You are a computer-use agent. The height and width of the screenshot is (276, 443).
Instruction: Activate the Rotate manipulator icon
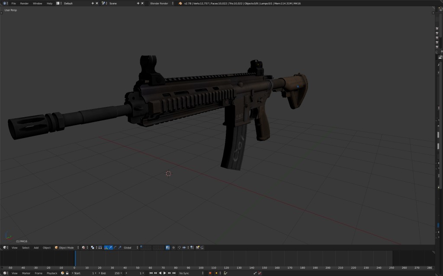[x=115, y=247]
